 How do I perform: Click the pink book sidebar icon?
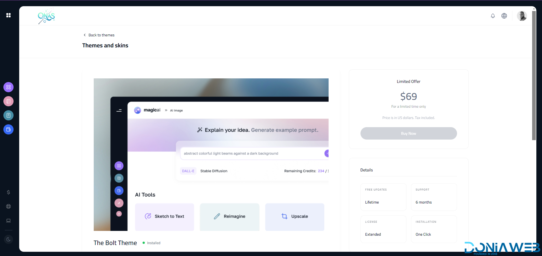[x=8, y=101]
